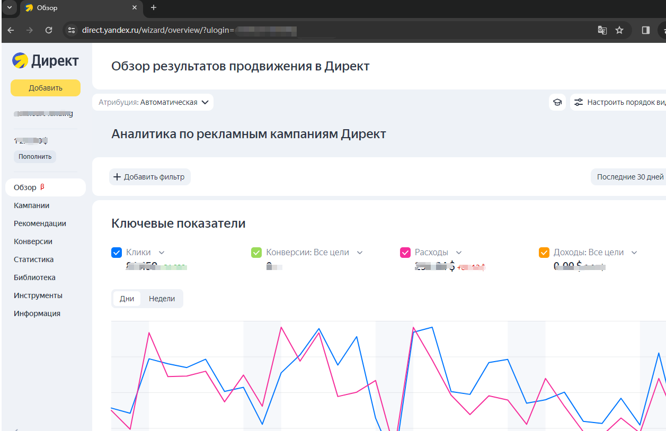
Task: Uncheck the Клики metric checkbox
Action: pos(117,253)
